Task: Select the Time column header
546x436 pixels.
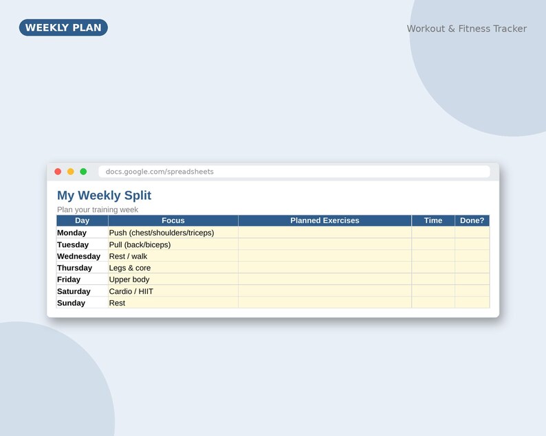Action: [x=433, y=220]
